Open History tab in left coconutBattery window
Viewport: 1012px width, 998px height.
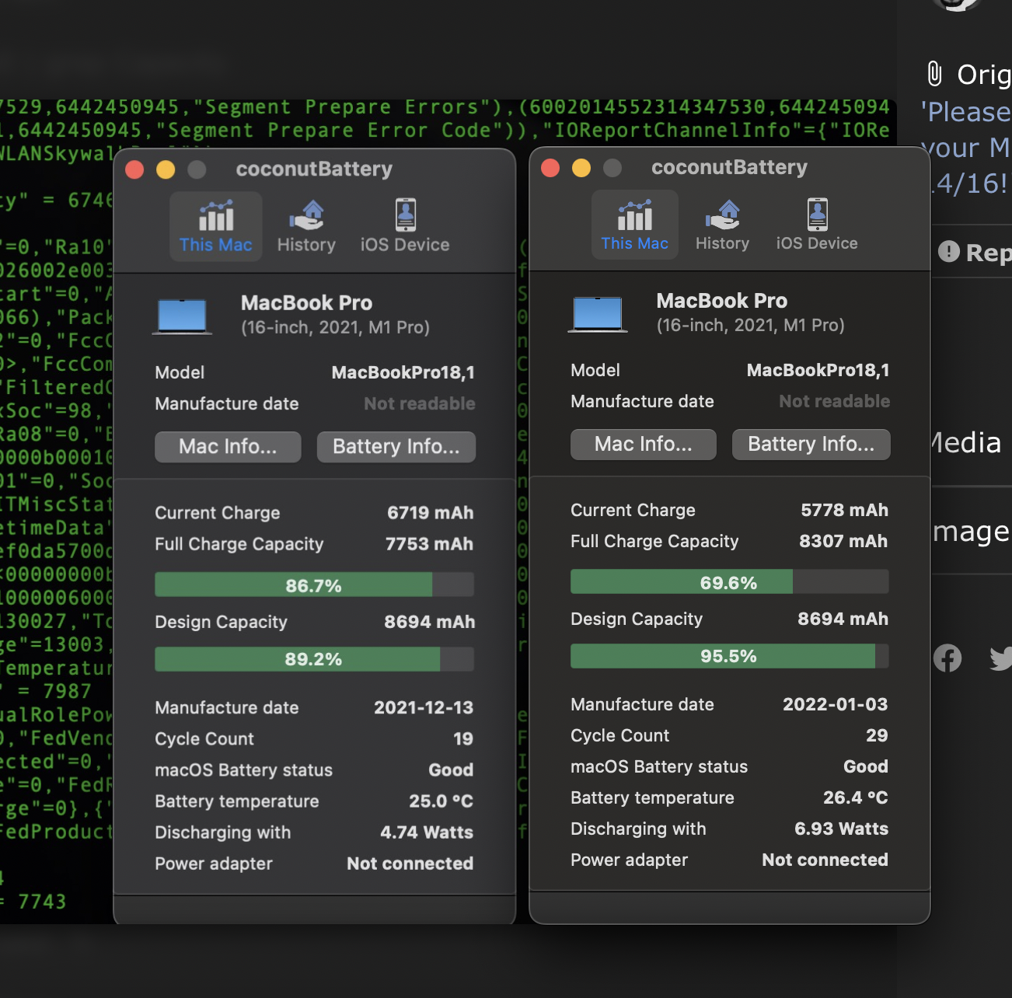tap(306, 226)
